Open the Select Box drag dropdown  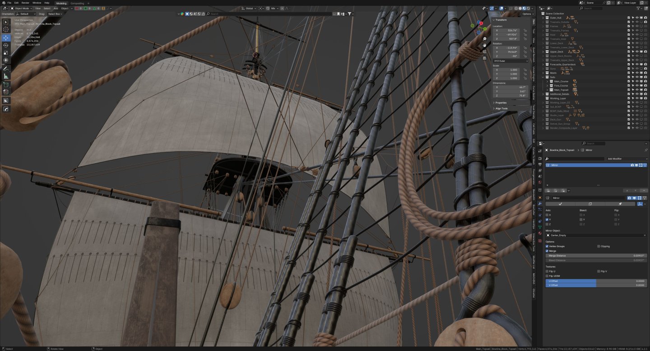[x=55, y=14]
